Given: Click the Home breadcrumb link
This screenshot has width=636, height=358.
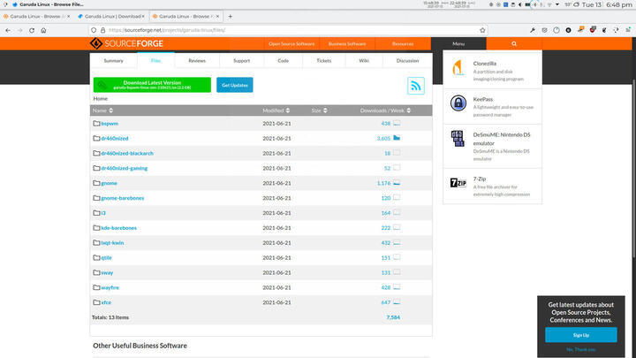Looking at the screenshot, I should [x=100, y=99].
